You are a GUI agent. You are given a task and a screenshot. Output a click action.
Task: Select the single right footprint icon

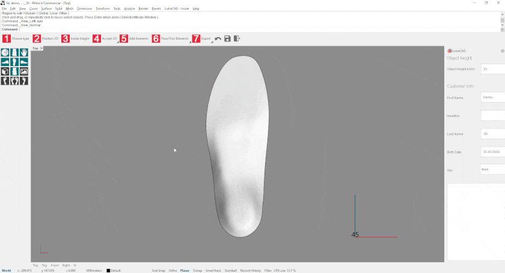click(24, 81)
